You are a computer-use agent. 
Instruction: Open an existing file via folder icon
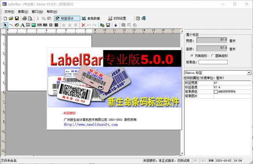click(11, 19)
